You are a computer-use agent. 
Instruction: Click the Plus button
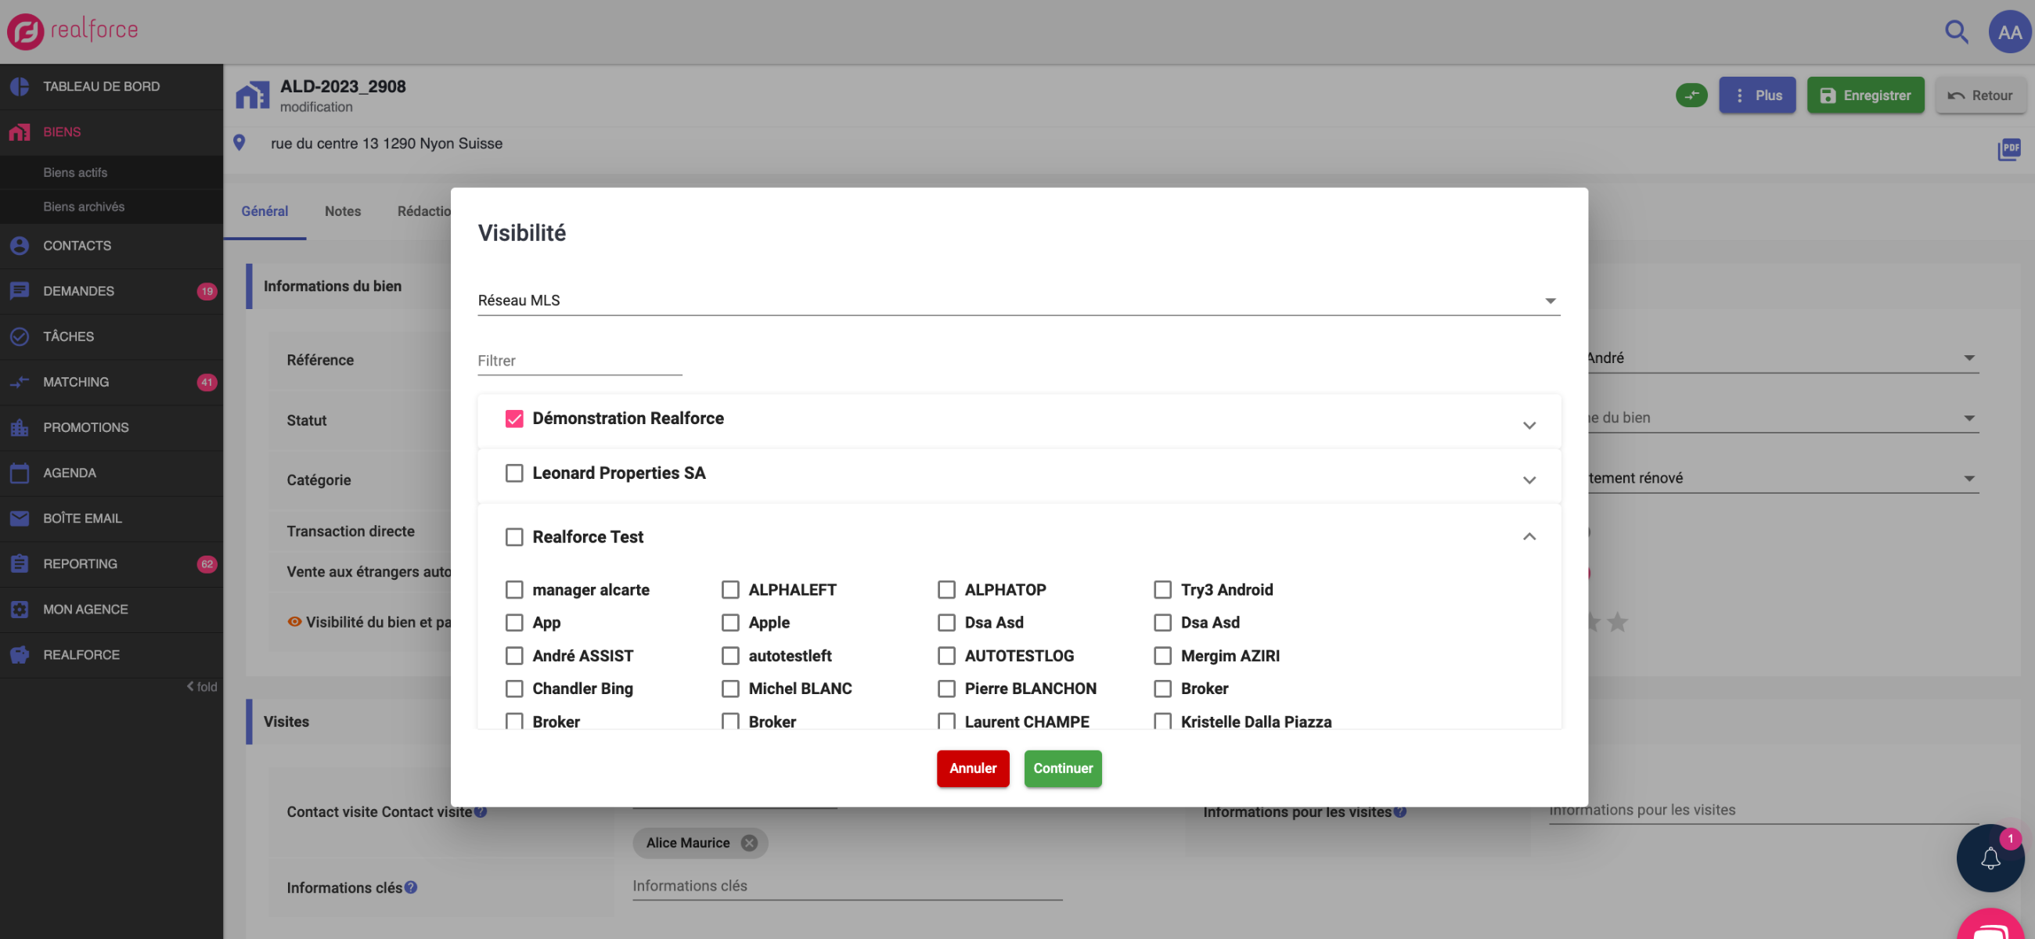pos(1757,95)
